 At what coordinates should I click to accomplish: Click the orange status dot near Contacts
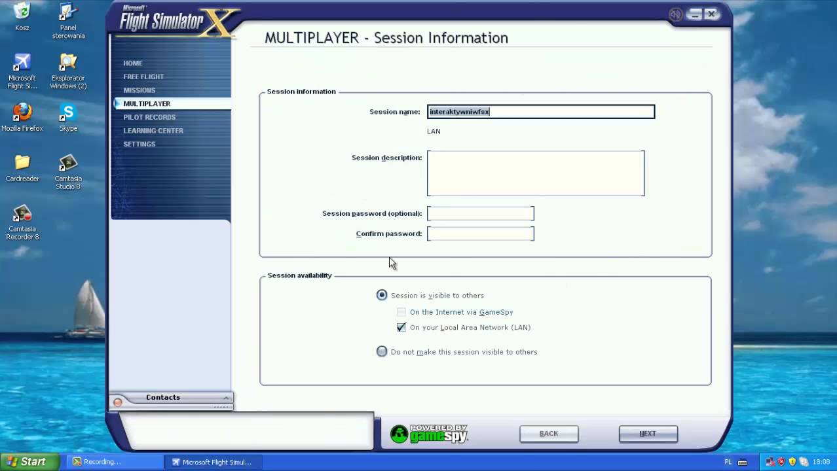118,402
